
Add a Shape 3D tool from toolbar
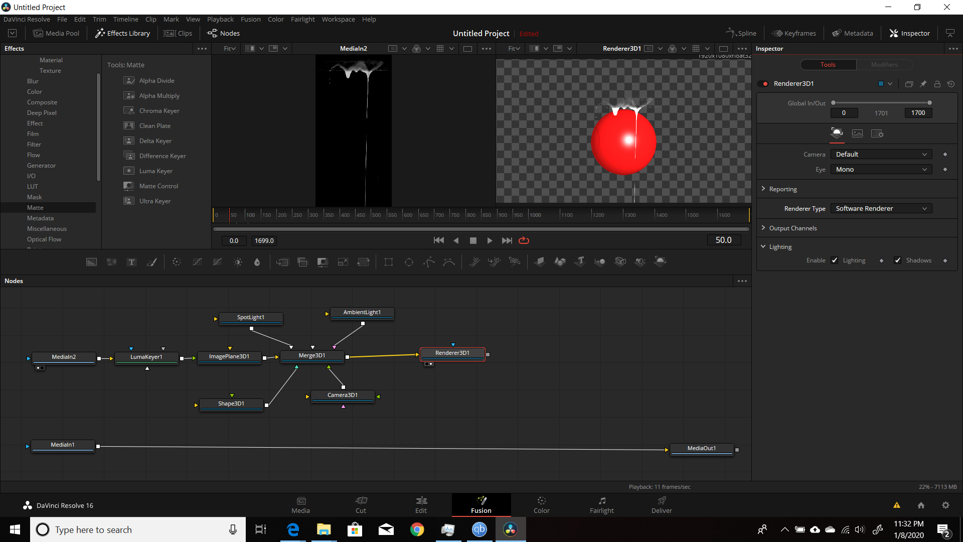(x=560, y=261)
